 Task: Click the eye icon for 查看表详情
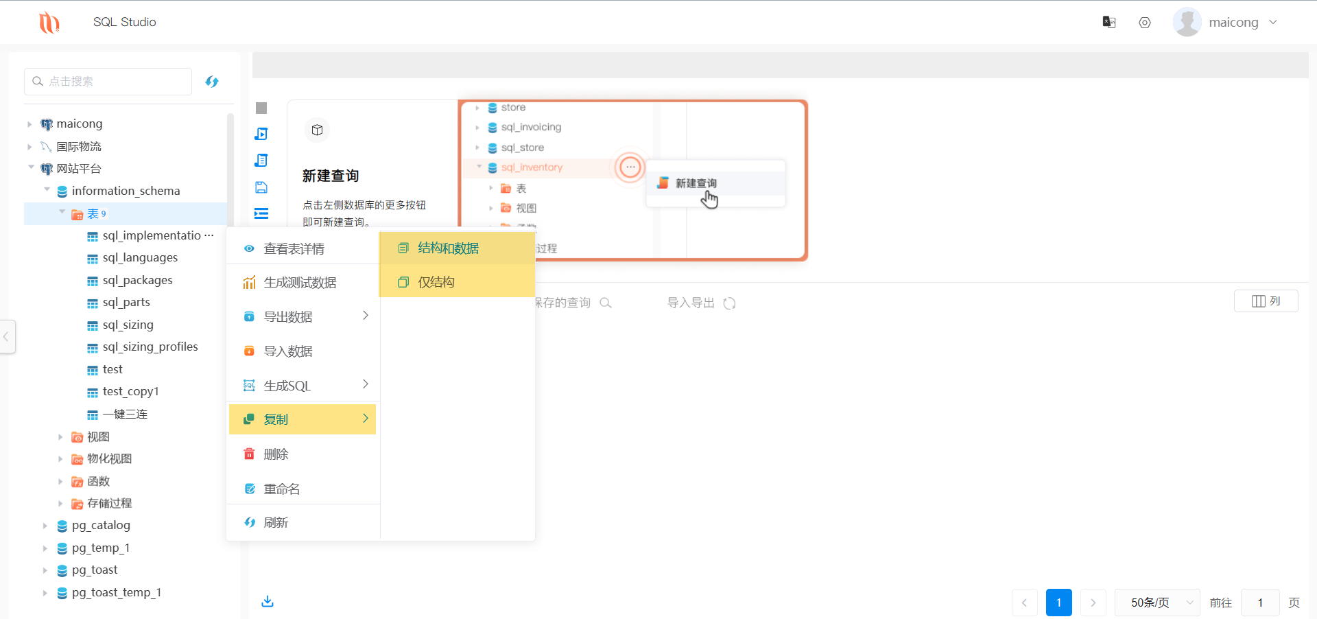pyautogui.click(x=250, y=248)
